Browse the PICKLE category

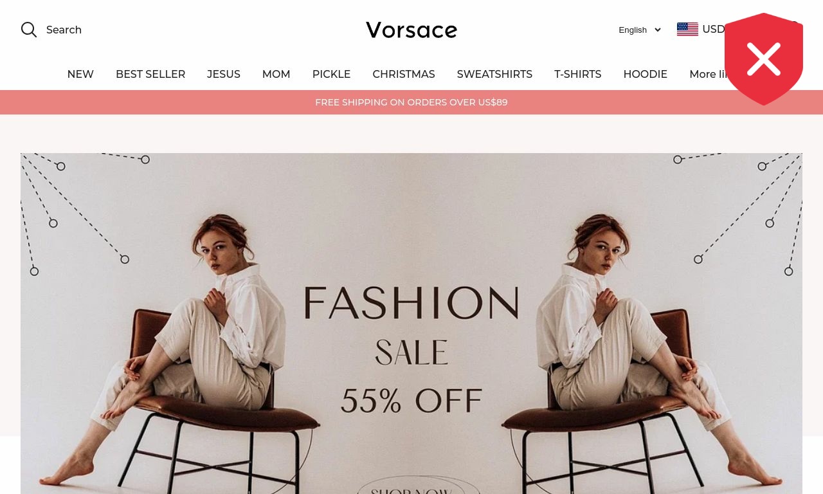tap(331, 74)
